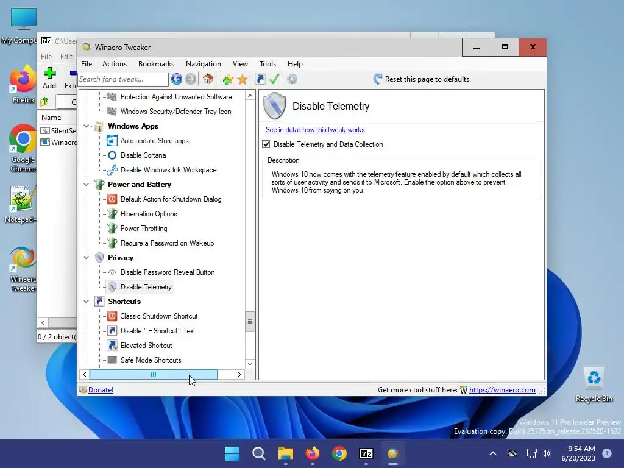This screenshot has width=624, height=468.
Task: Open bookmarks with the yellow star icon
Action: [x=243, y=80]
